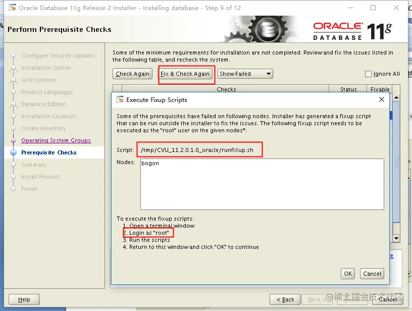Click scroll up arrow of checks table
The height and width of the screenshot is (311, 412).
[x=396, y=98]
